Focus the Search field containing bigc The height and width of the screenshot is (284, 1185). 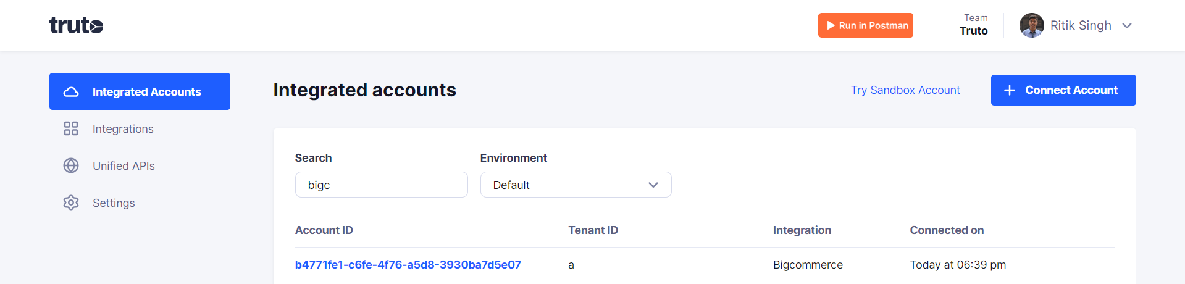tap(381, 185)
